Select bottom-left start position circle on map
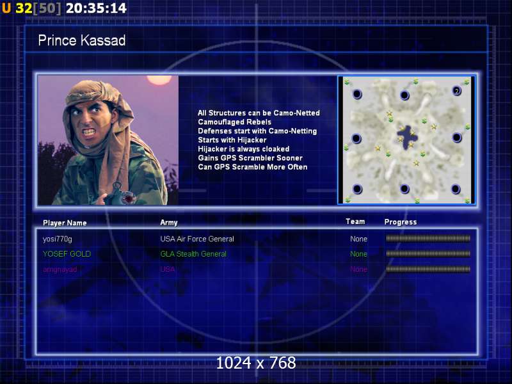 tap(357, 189)
